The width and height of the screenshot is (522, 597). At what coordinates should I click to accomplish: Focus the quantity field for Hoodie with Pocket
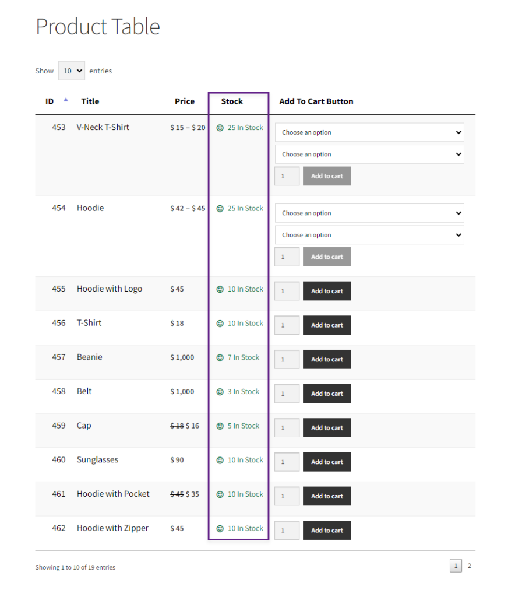point(287,496)
